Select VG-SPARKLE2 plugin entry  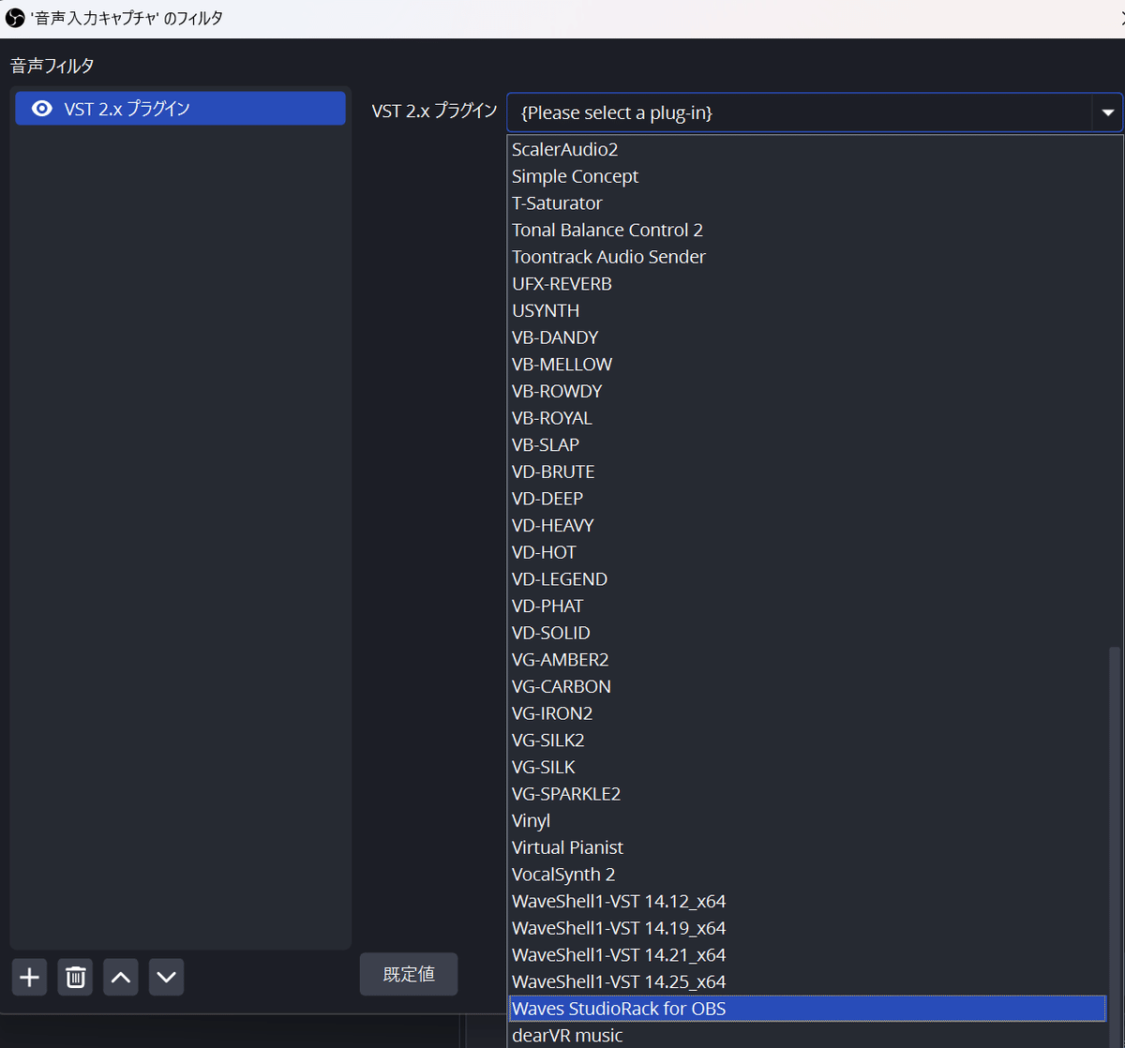[807, 794]
